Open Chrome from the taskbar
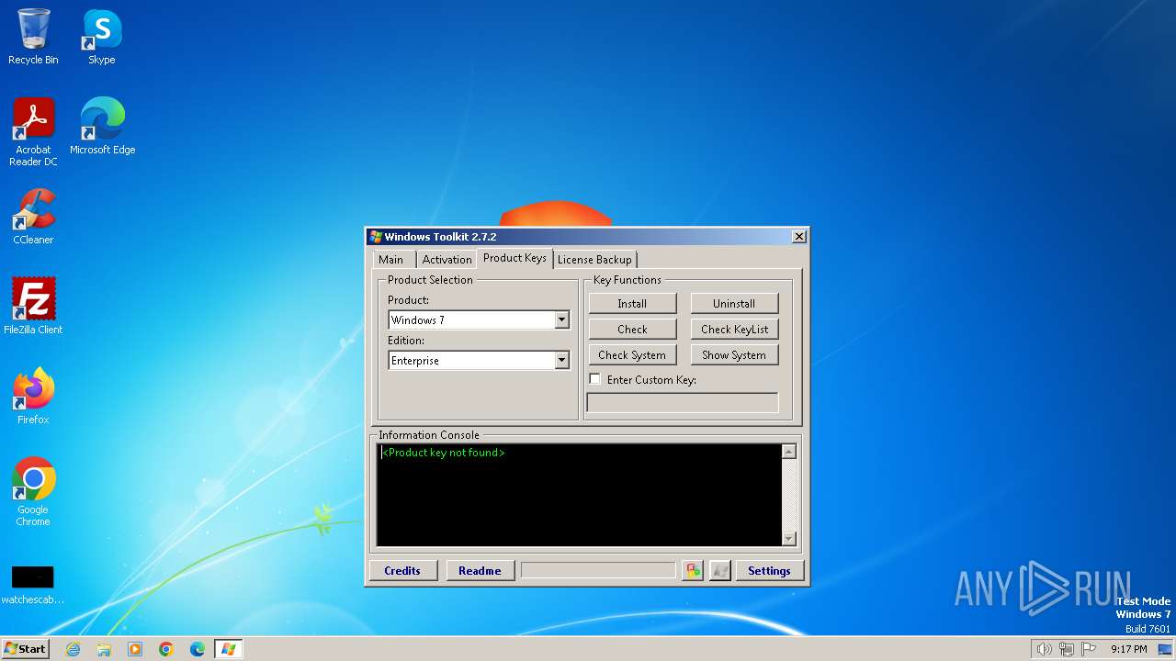This screenshot has height=661, width=1176. [166, 649]
